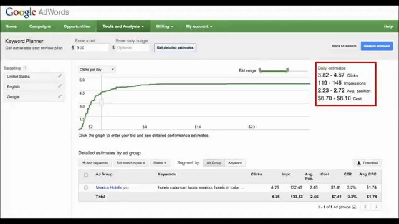The image size is (399, 224).
Task: Download the estimates
Action: (367, 163)
